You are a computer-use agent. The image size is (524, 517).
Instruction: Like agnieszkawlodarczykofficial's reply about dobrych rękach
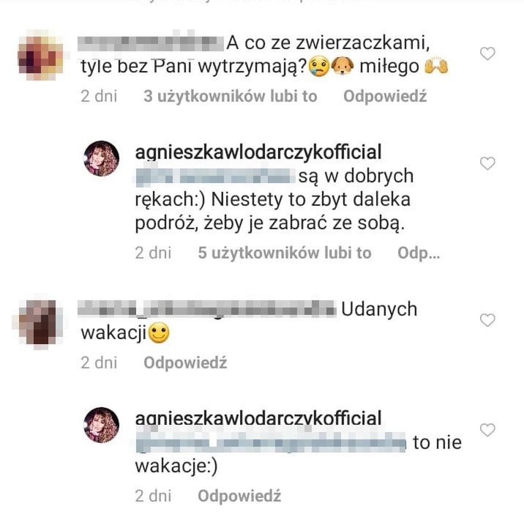coord(487,163)
